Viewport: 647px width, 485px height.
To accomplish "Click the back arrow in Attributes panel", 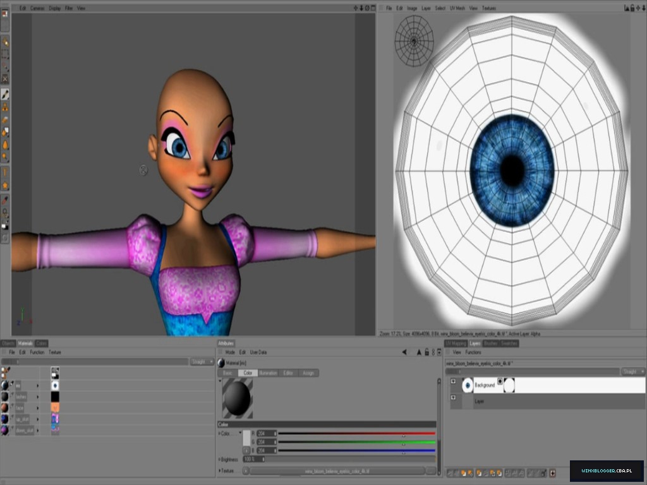I will (404, 352).
